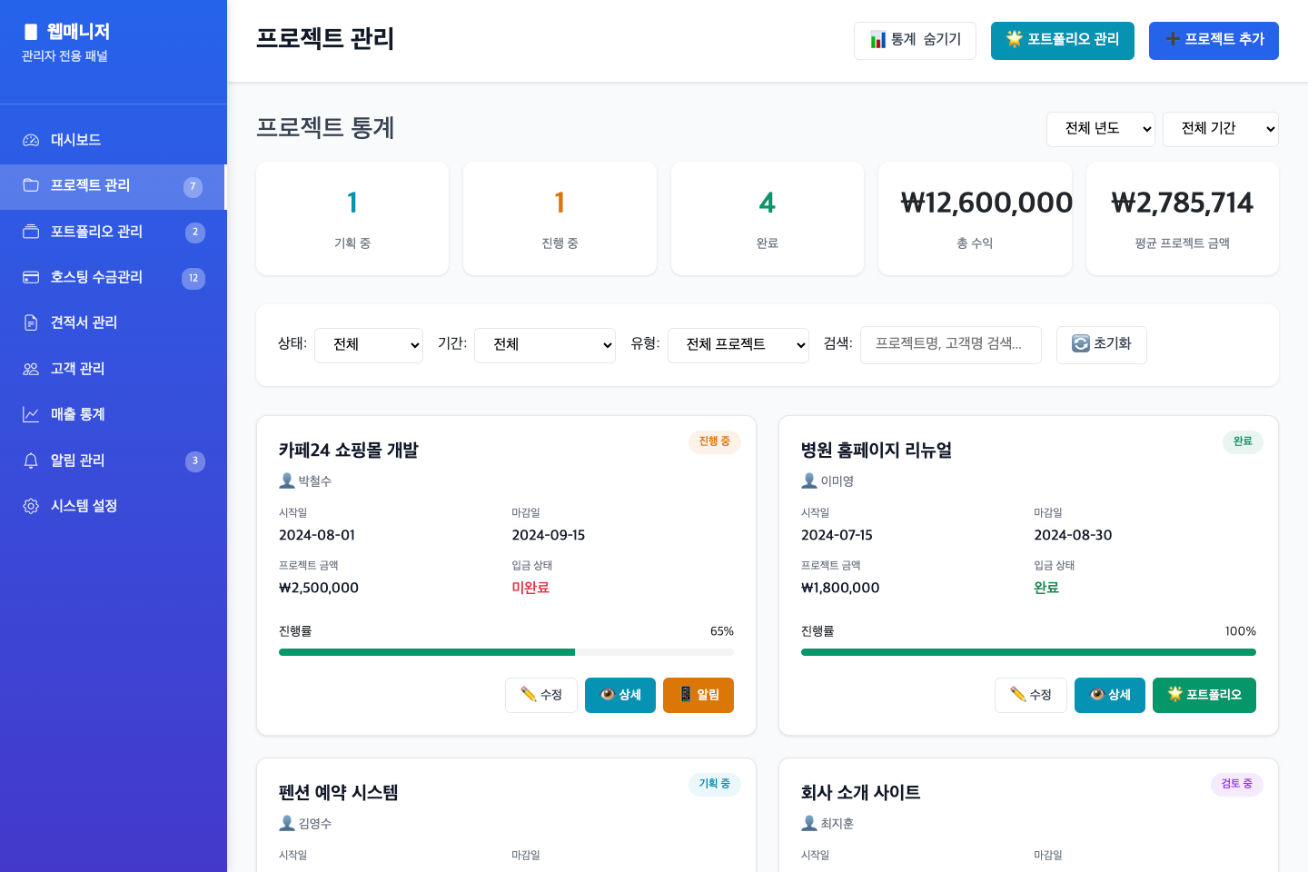Screen dimensions: 1308x872
Task: Click the 기획 중 stat card
Action: coord(352,218)
